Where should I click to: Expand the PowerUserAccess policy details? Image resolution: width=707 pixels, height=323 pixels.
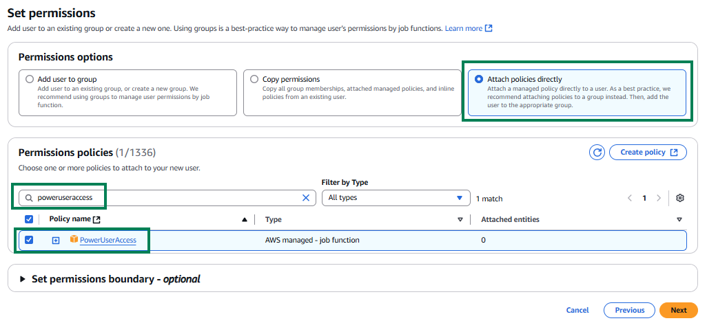click(55, 241)
